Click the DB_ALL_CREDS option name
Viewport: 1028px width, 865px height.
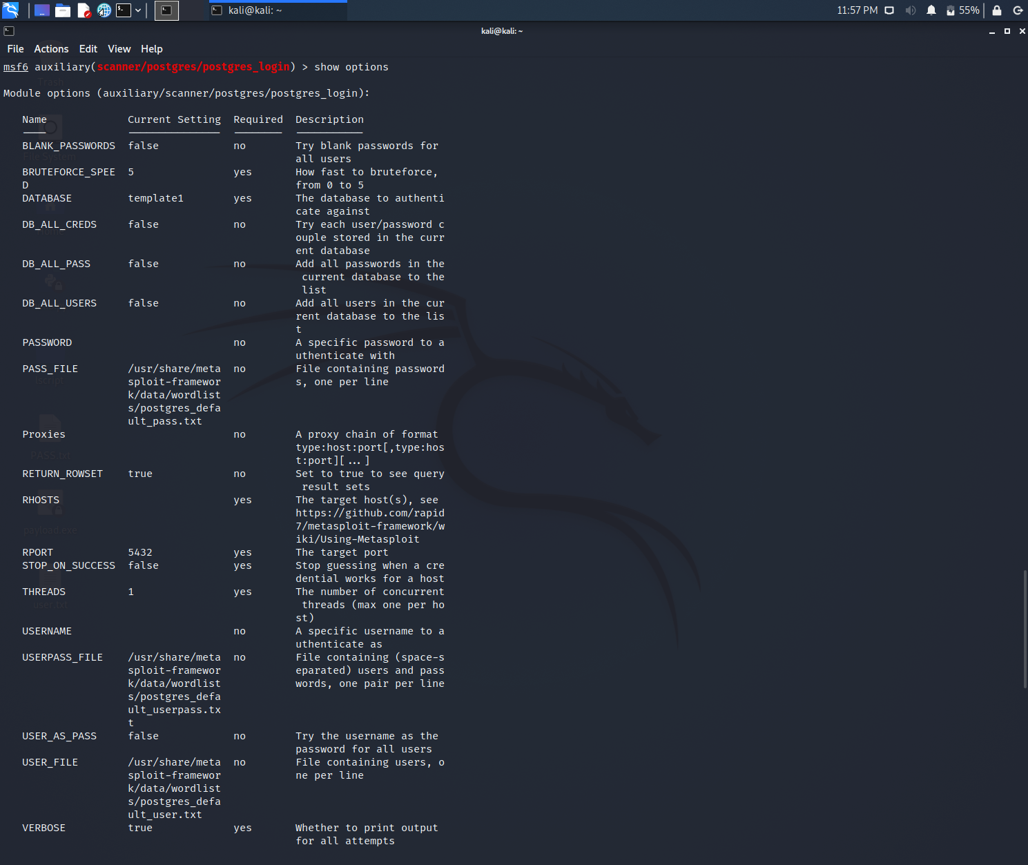click(59, 224)
